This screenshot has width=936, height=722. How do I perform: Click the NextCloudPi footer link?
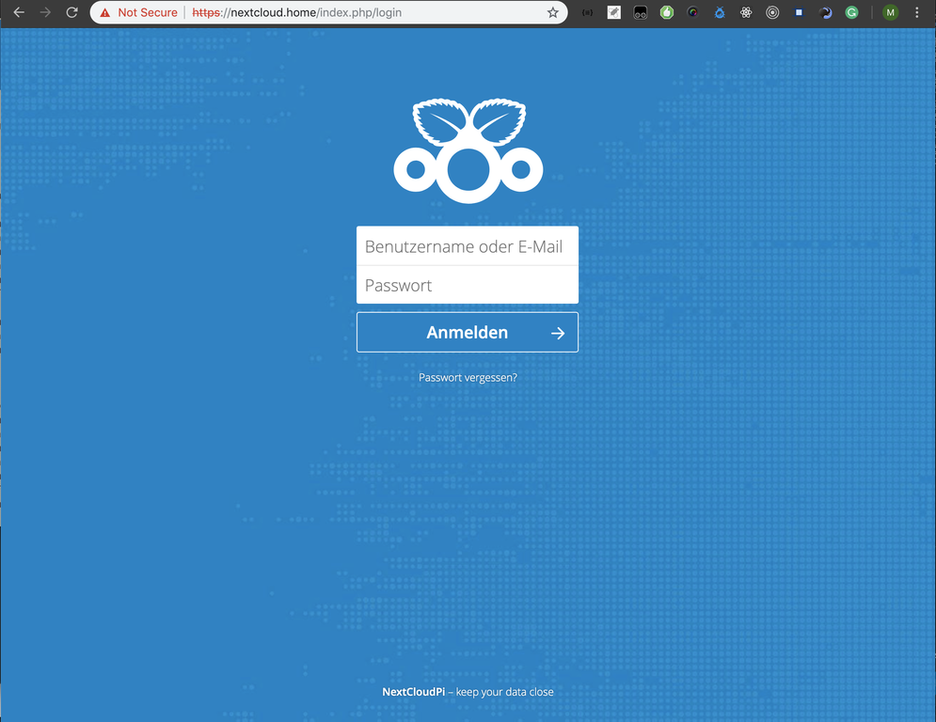pos(413,691)
